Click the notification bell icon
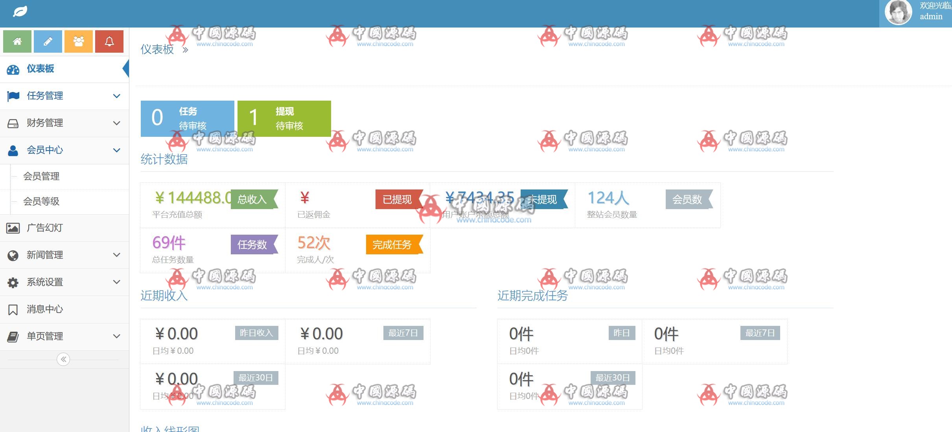The height and width of the screenshot is (432, 952). pos(109,42)
